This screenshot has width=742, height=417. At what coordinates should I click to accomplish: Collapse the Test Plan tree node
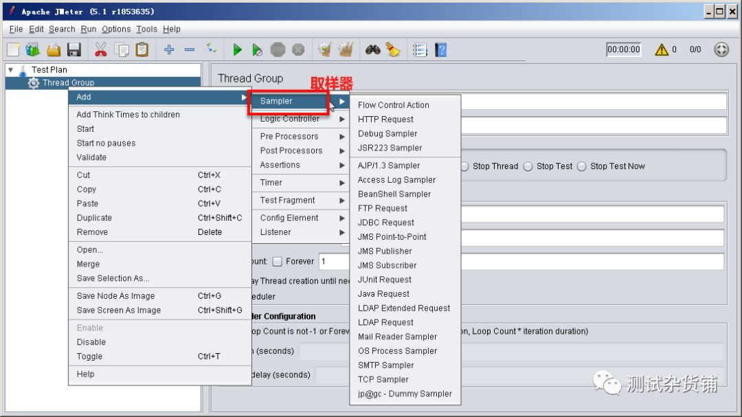[x=10, y=69]
